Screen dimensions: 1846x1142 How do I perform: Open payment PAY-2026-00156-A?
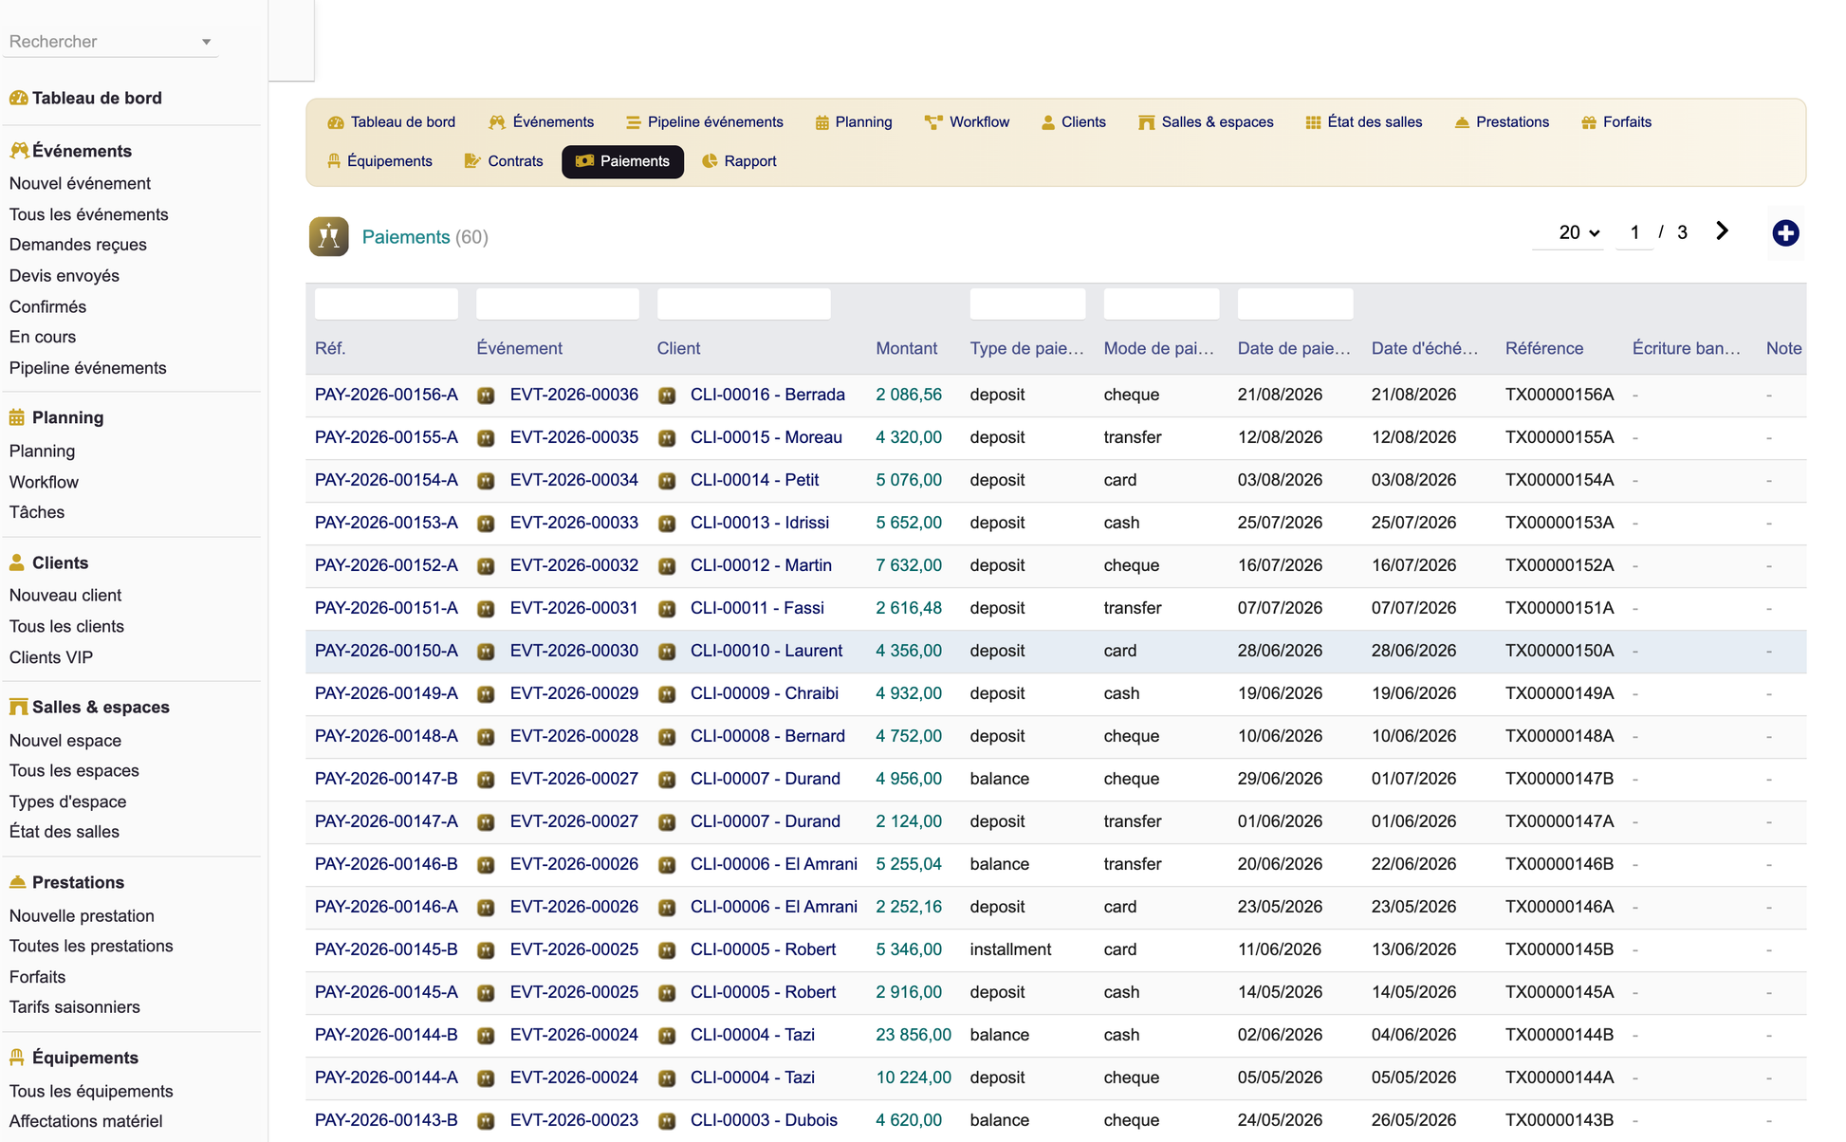(x=386, y=395)
